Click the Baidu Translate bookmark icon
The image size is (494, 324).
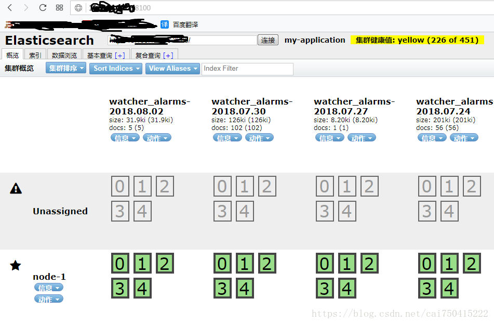(165, 24)
